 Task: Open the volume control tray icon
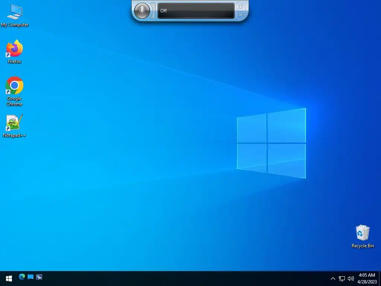pos(350,279)
